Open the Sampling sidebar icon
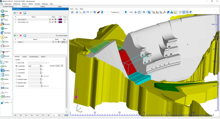The width and height of the screenshot is (220, 119). (x=3, y=70)
